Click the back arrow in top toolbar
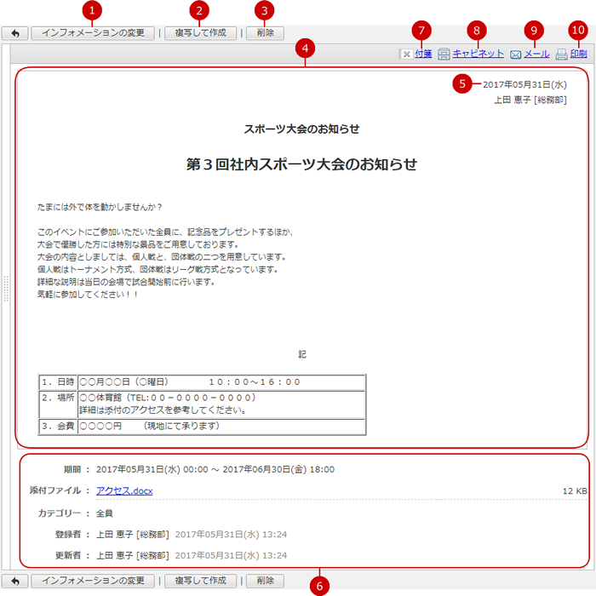596x596 pixels. [15, 33]
